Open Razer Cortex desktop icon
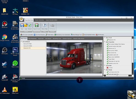Image resolution: width=136 pixels, height=99 pixels. tap(15, 64)
